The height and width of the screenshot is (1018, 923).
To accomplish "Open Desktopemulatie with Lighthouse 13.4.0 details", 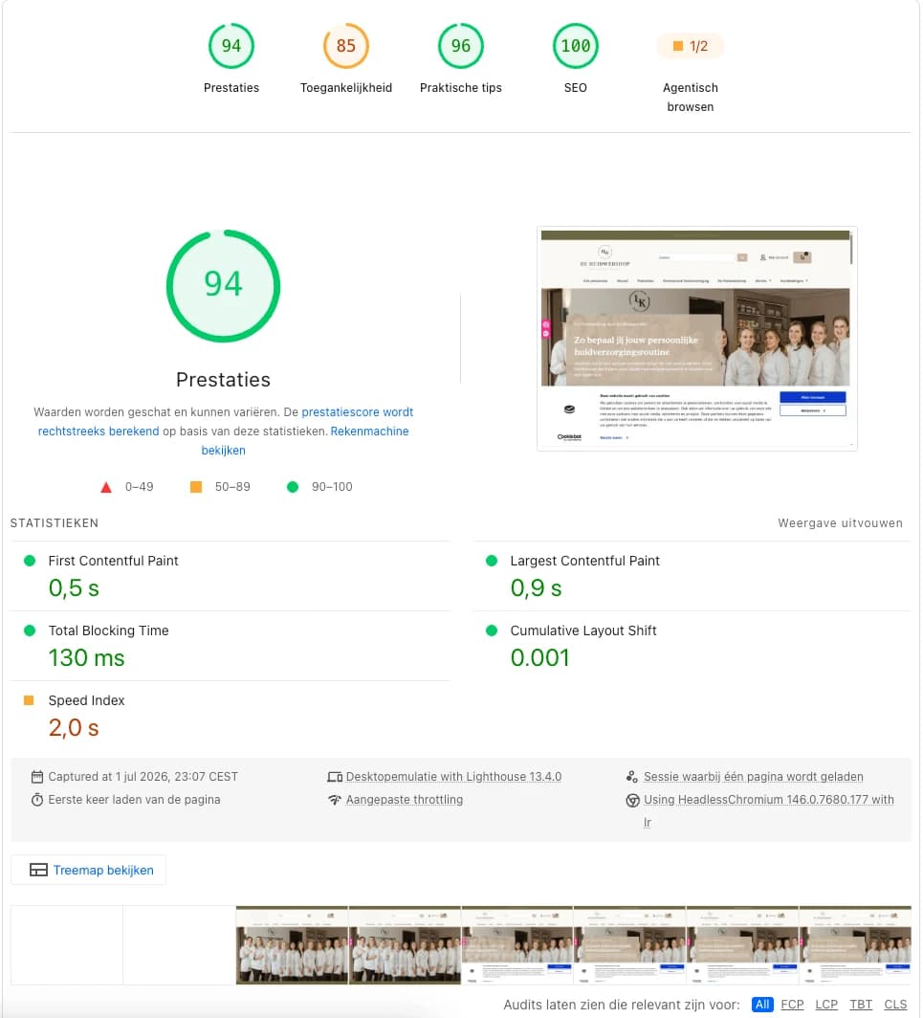I will [x=453, y=777].
